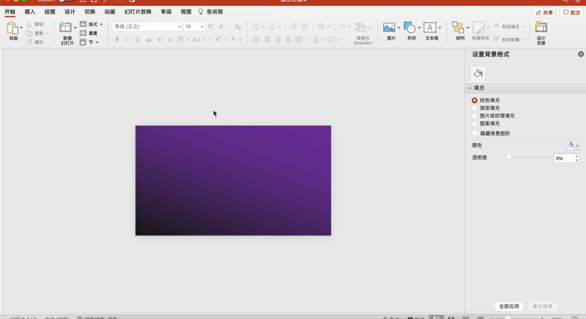Screen dimensions: 586x319
Task: Click the Format painter (格式) icon
Action: tap(29, 42)
